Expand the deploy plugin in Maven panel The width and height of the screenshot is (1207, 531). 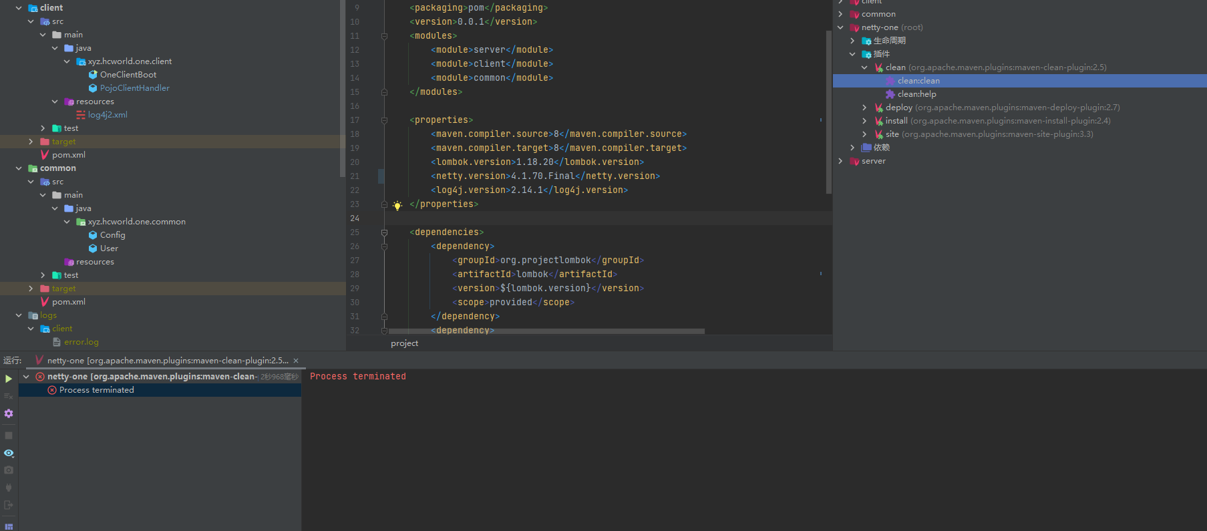[x=864, y=108]
